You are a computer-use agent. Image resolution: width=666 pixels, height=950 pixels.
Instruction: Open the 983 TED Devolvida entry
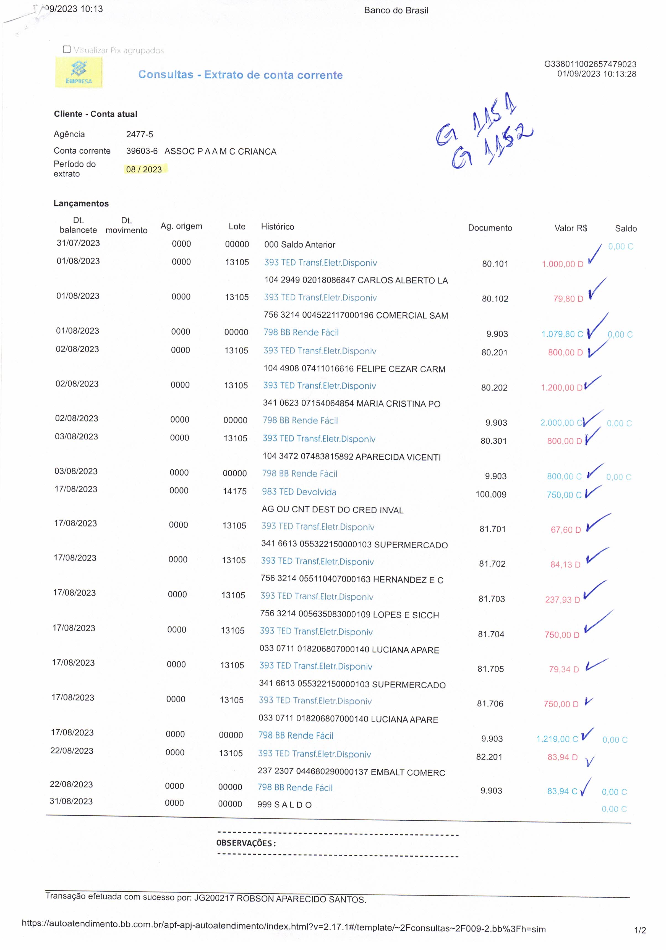point(299,492)
